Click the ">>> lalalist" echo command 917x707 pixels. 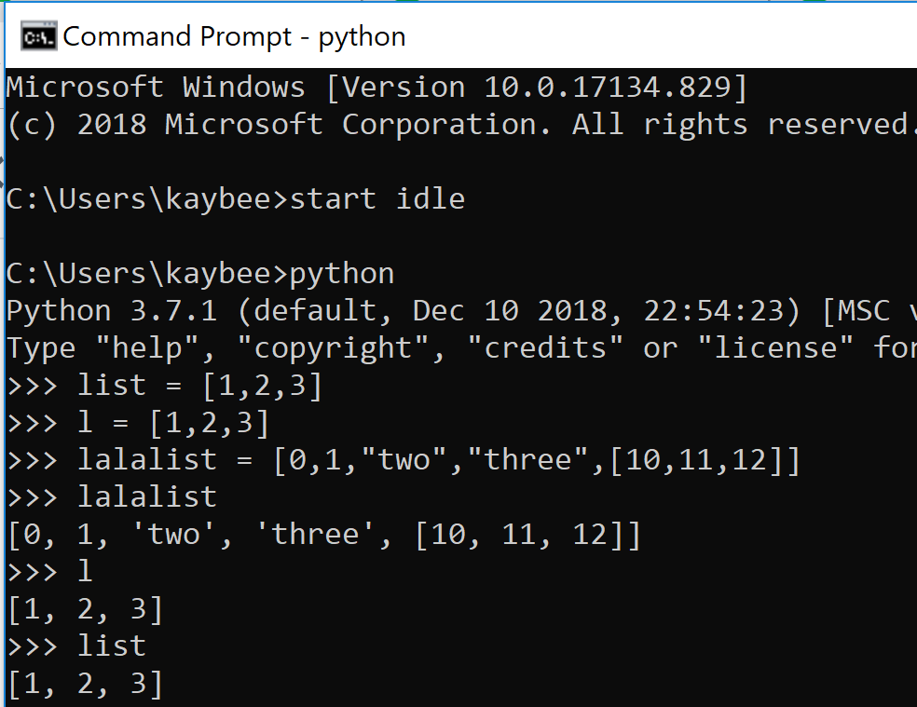tap(146, 497)
